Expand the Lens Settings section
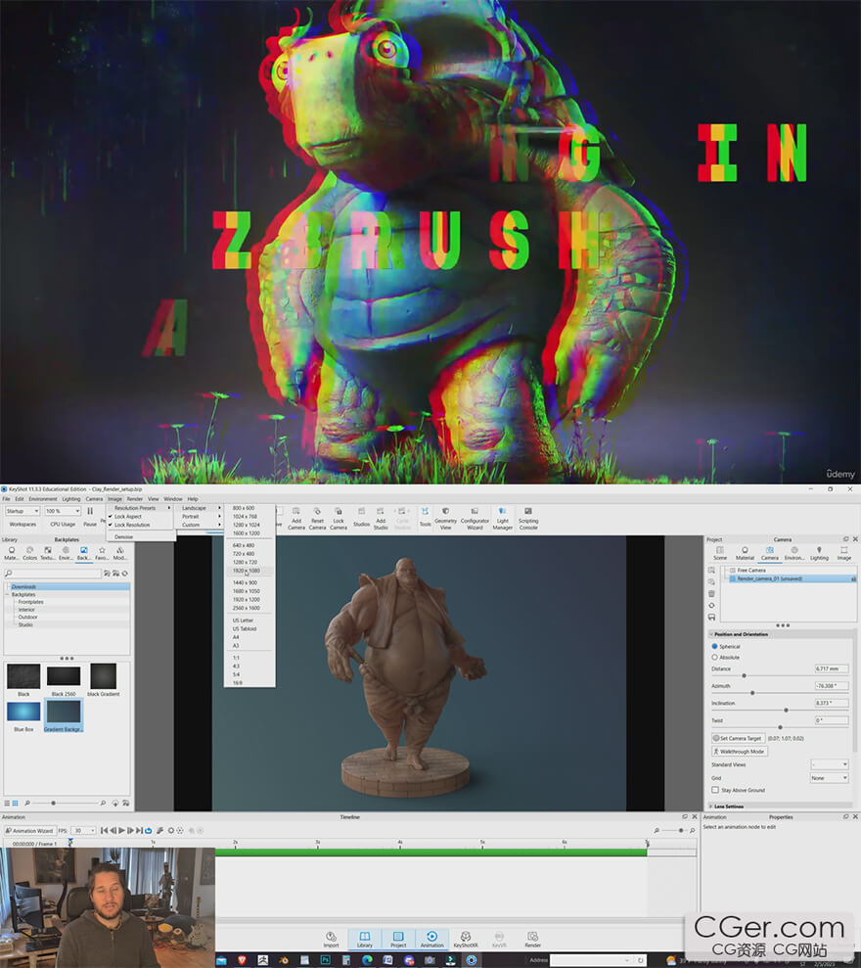The width and height of the screenshot is (861, 968). click(x=711, y=807)
